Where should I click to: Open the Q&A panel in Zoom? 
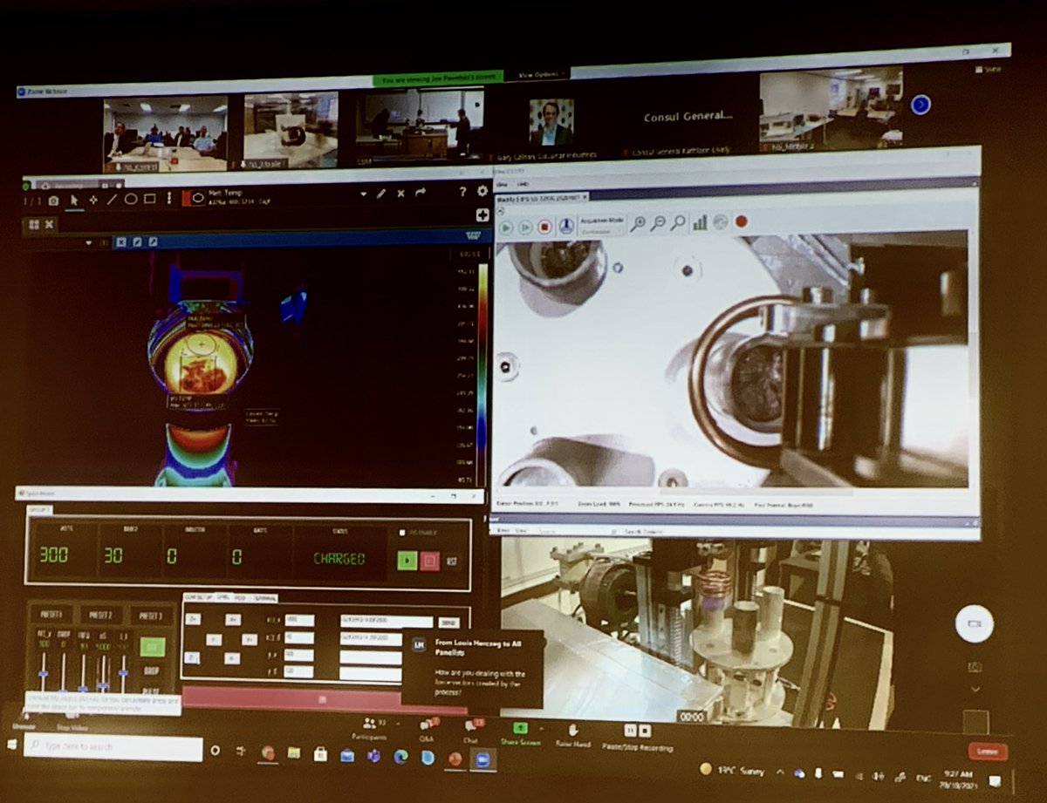tap(427, 731)
